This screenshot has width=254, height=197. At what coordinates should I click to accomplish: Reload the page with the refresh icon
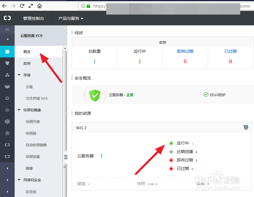point(22,6)
